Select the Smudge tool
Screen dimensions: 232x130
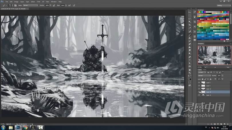click(x=190, y=51)
